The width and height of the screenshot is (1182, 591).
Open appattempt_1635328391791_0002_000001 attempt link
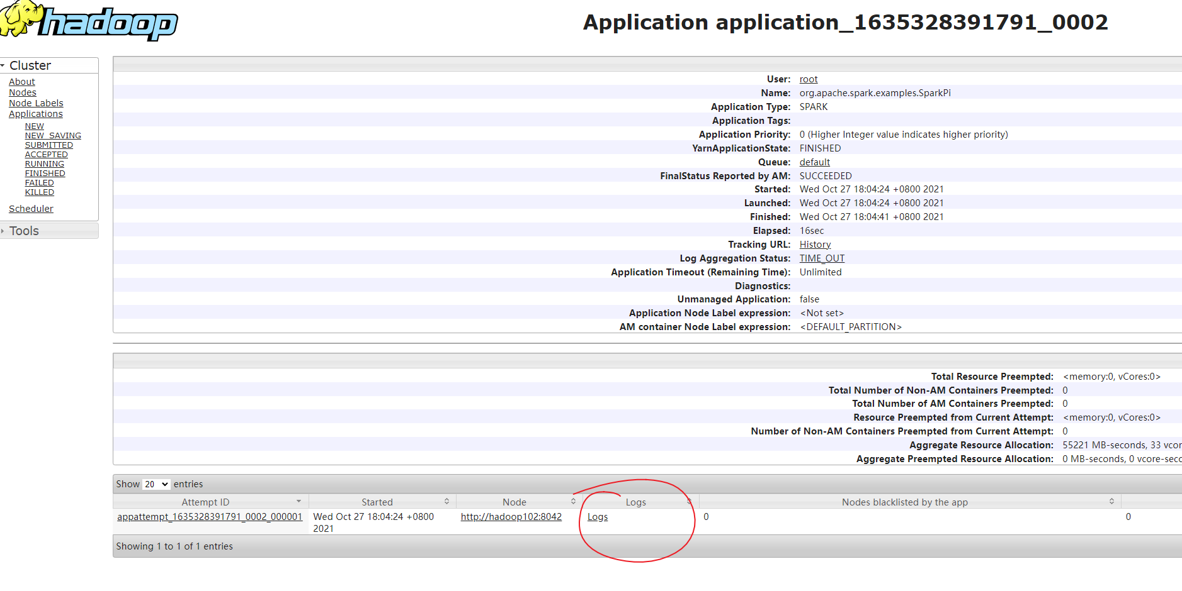(x=210, y=517)
